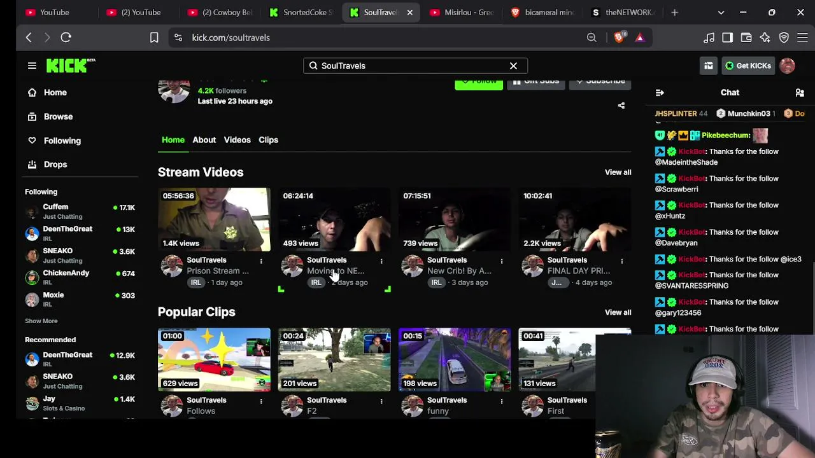Click the zoom-out magnifier in address bar
The image size is (815, 458).
pyautogui.click(x=592, y=38)
